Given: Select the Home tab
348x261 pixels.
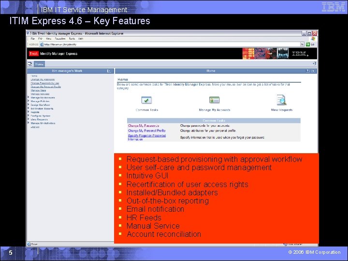Looking at the screenshot, I should click(x=39, y=64).
